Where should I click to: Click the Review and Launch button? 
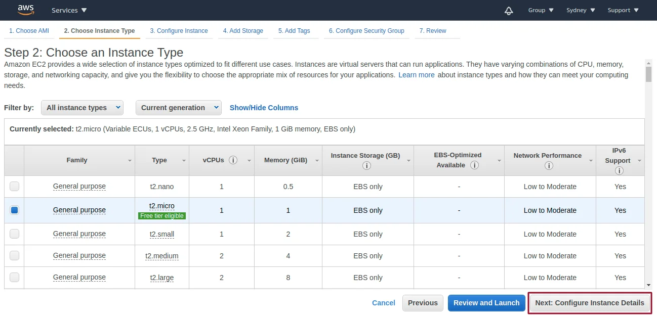[486, 303]
